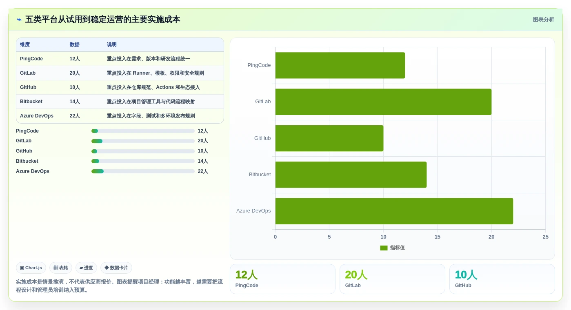The image size is (571, 310).
Task: Click the 25 tick on the chart x-axis
Action: click(545, 237)
